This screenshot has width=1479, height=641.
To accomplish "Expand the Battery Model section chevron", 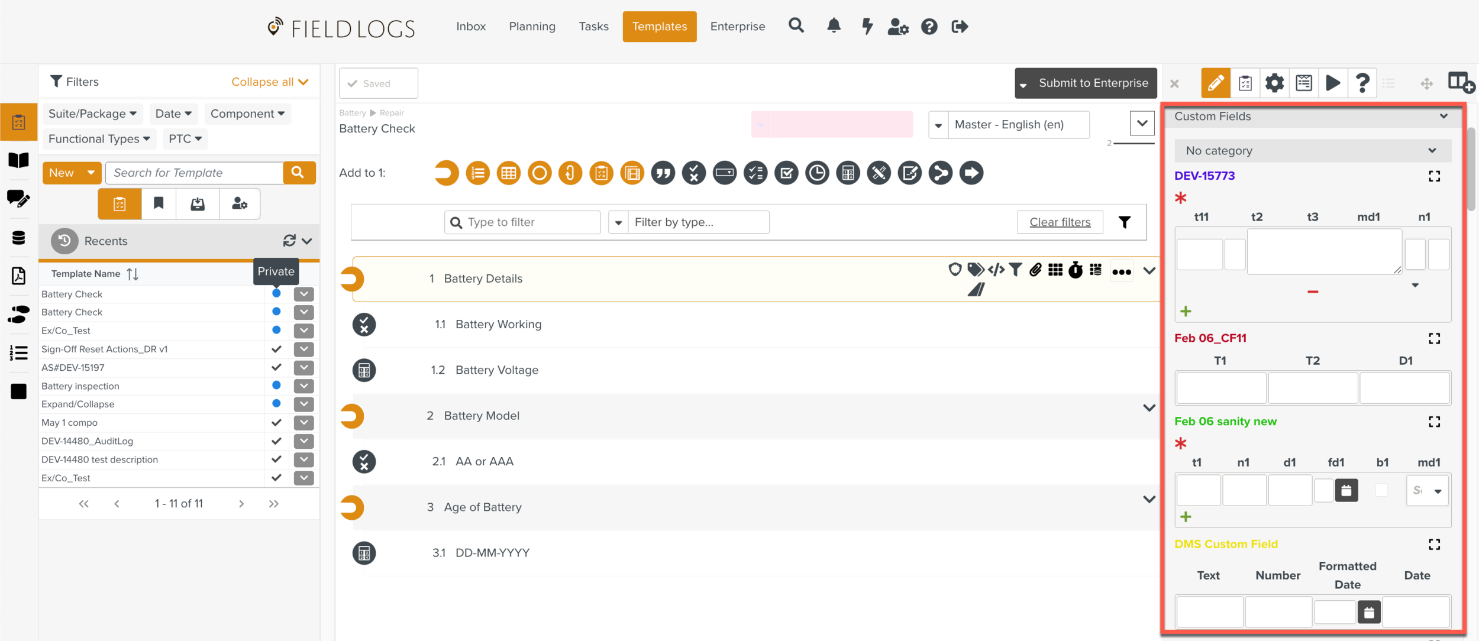I will pos(1149,408).
